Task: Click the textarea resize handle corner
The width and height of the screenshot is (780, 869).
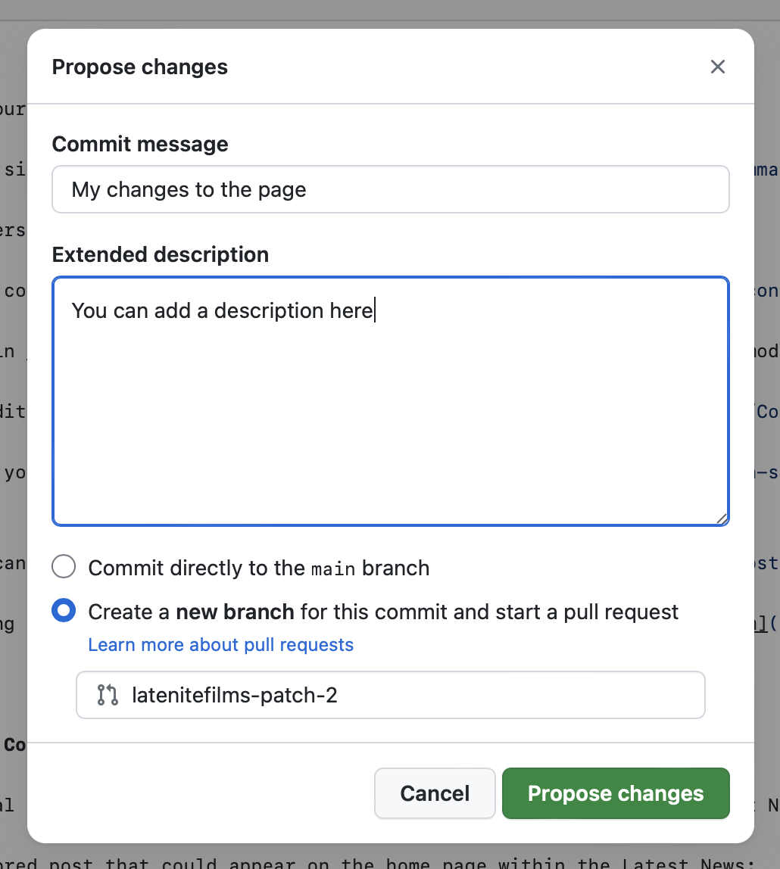Action: [x=722, y=519]
